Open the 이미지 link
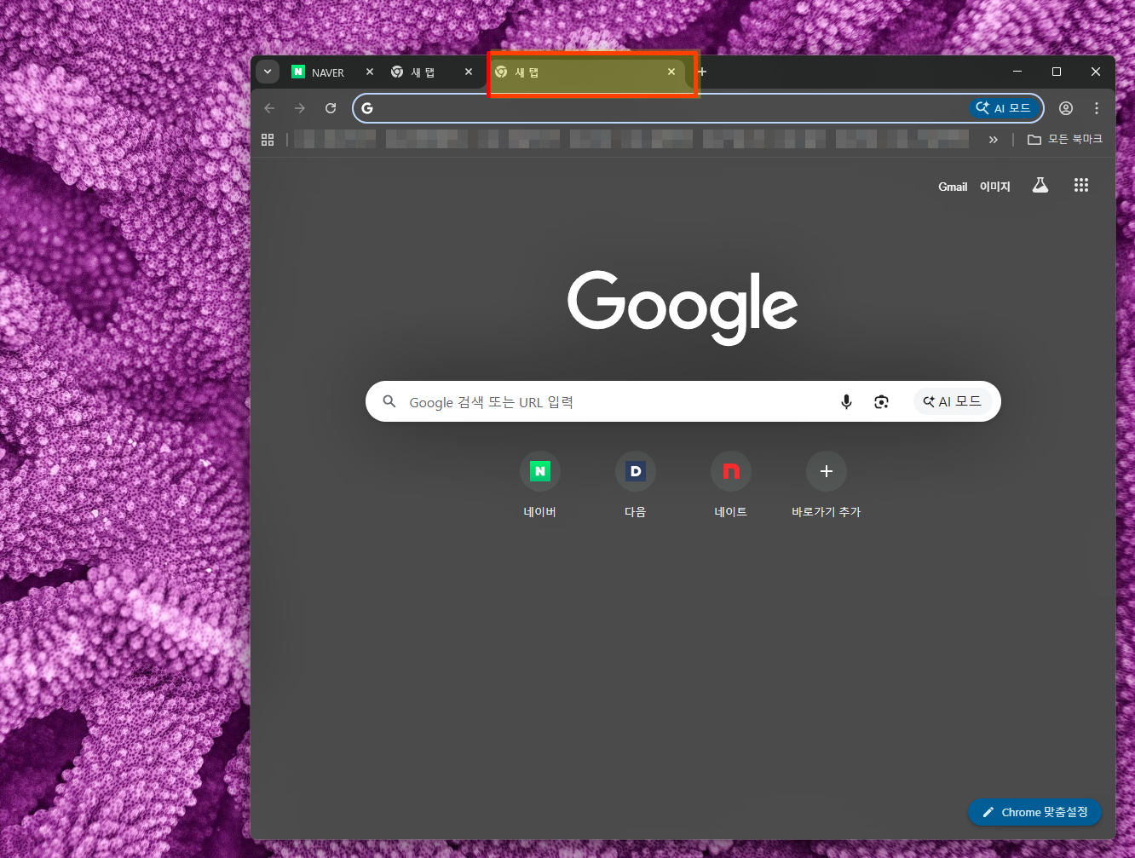 [995, 187]
